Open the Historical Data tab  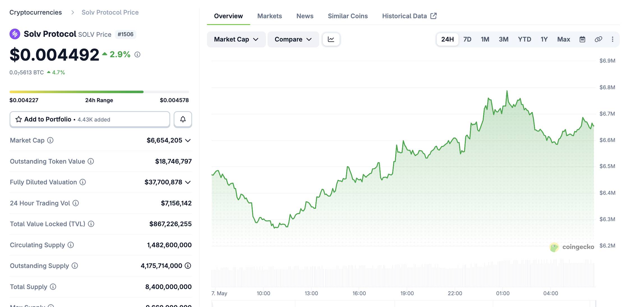point(409,16)
